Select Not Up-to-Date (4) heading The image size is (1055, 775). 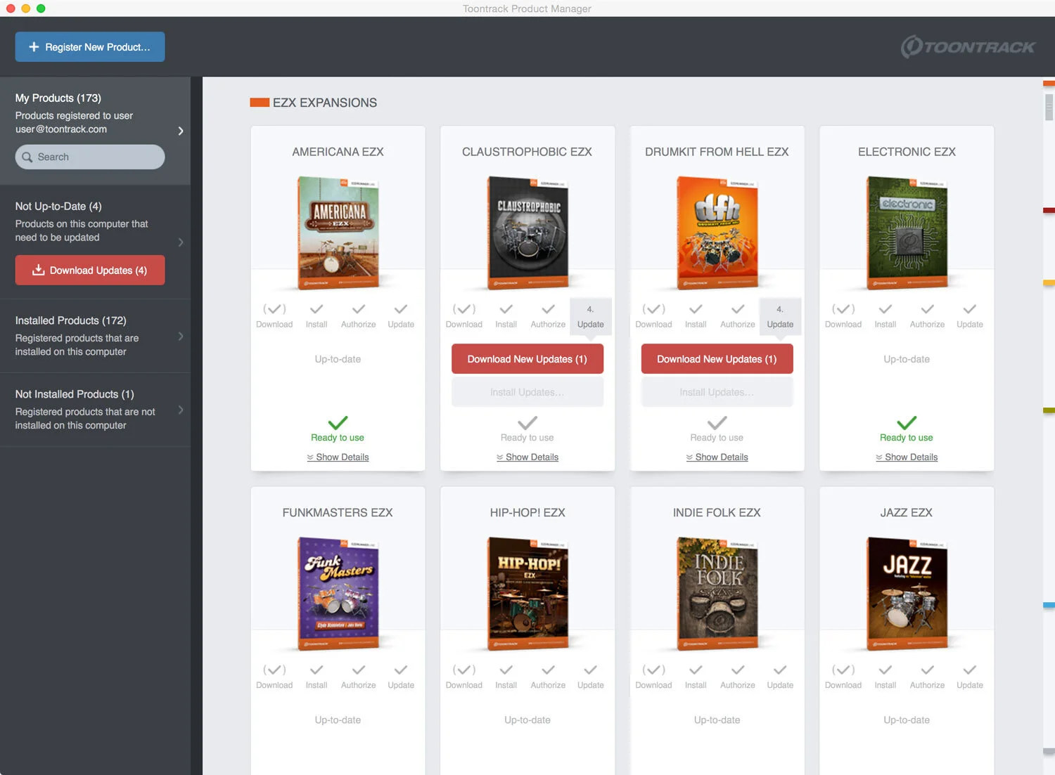tap(58, 206)
